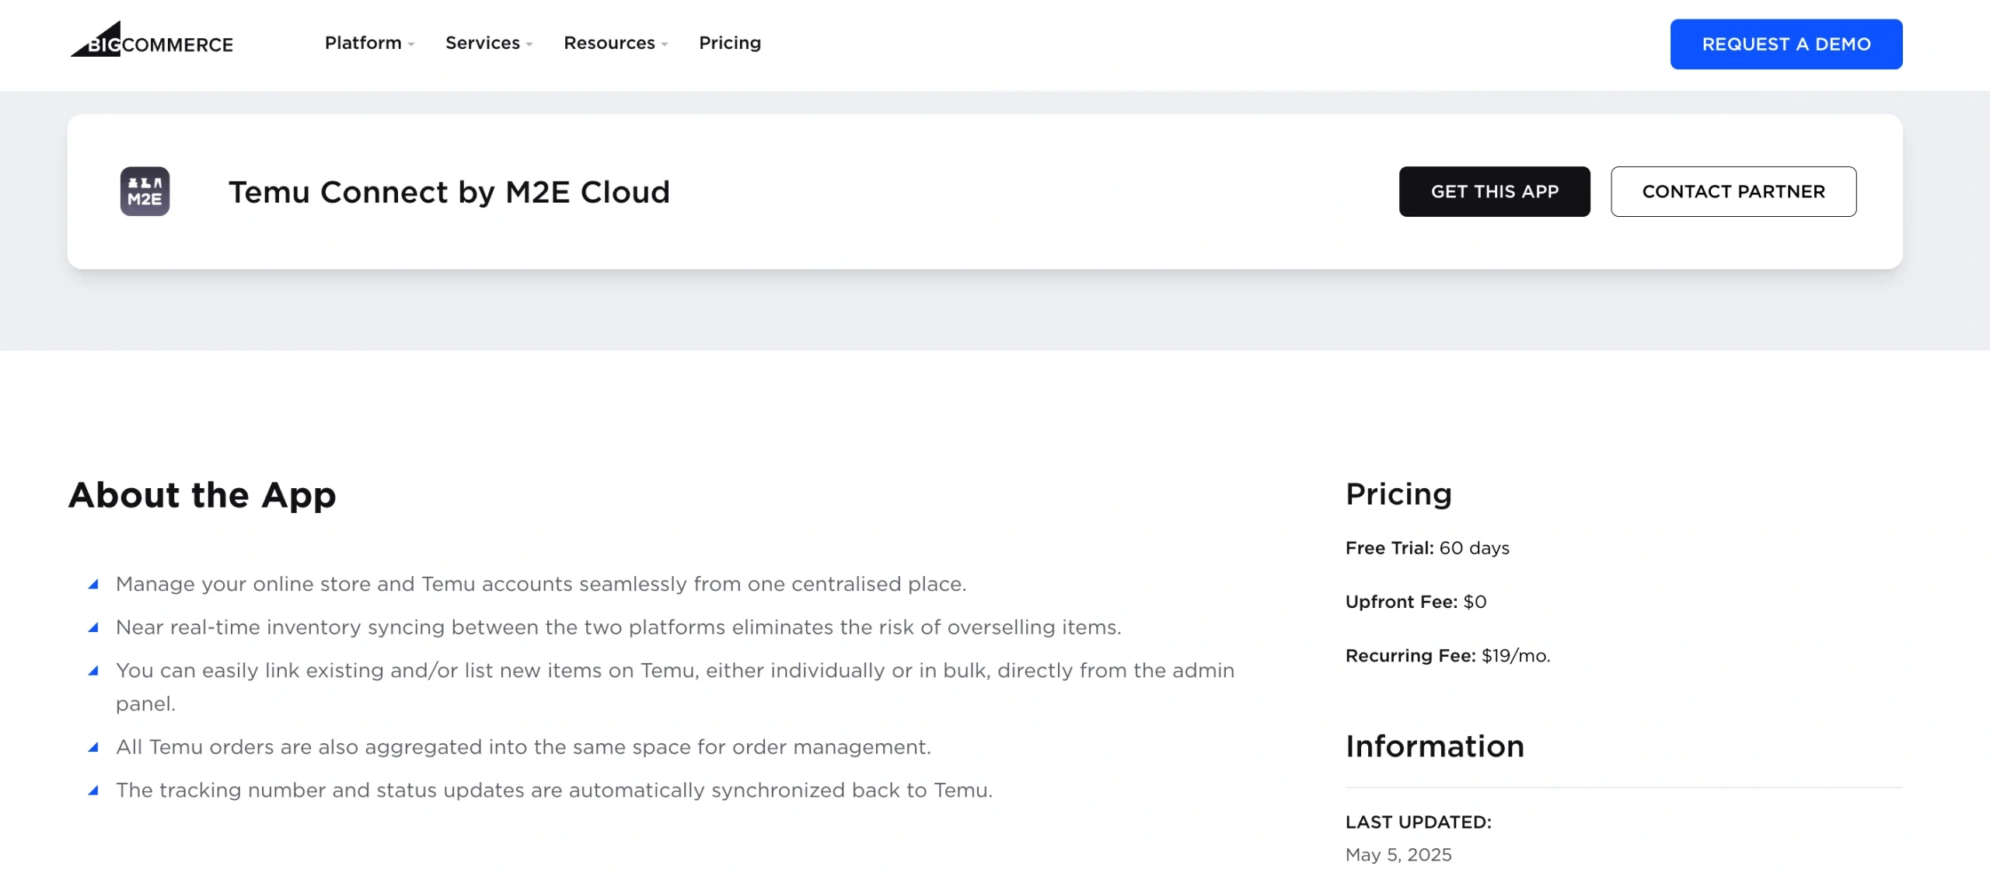Click the triangle bullet beside centralised place text

pyautogui.click(x=95, y=583)
